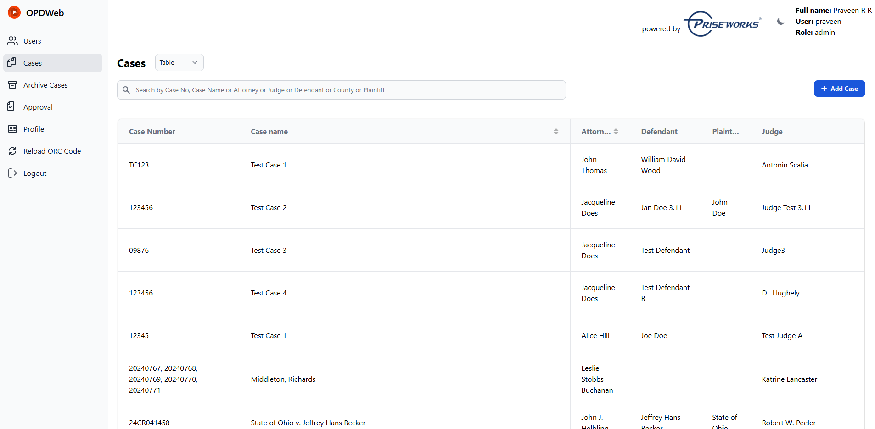Image resolution: width=875 pixels, height=429 pixels.
Task: Select the TC123 case row
Action: (139, 165)
